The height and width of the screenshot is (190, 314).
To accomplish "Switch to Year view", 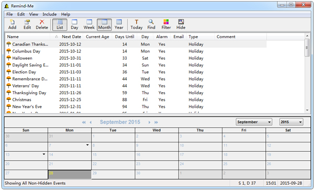I will [119, 25].
